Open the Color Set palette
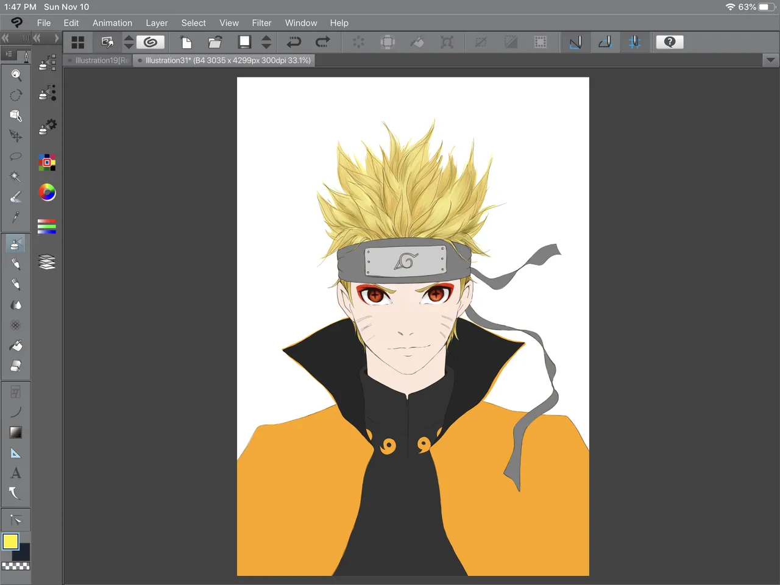The height and width of the screenshot is (585, 780). coord(47,162)
